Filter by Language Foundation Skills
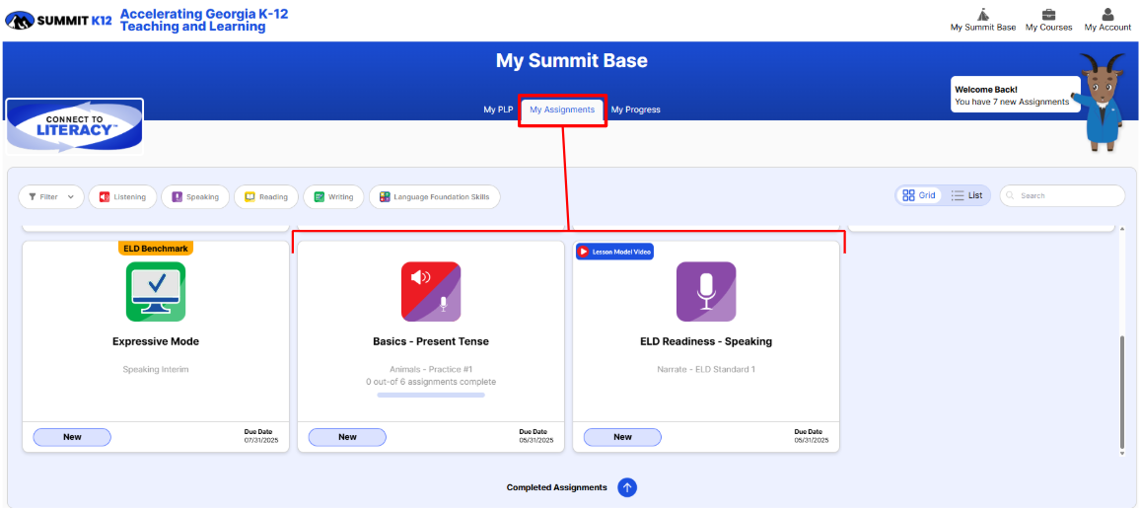This screenshot has width=1140, height=511. (434, 196)
